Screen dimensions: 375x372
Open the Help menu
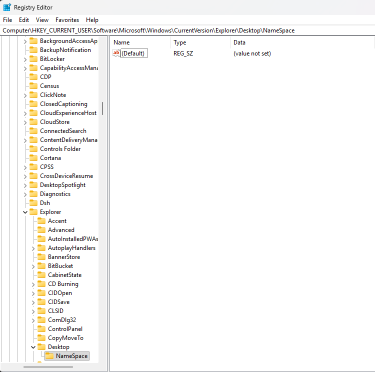point(92,20)
